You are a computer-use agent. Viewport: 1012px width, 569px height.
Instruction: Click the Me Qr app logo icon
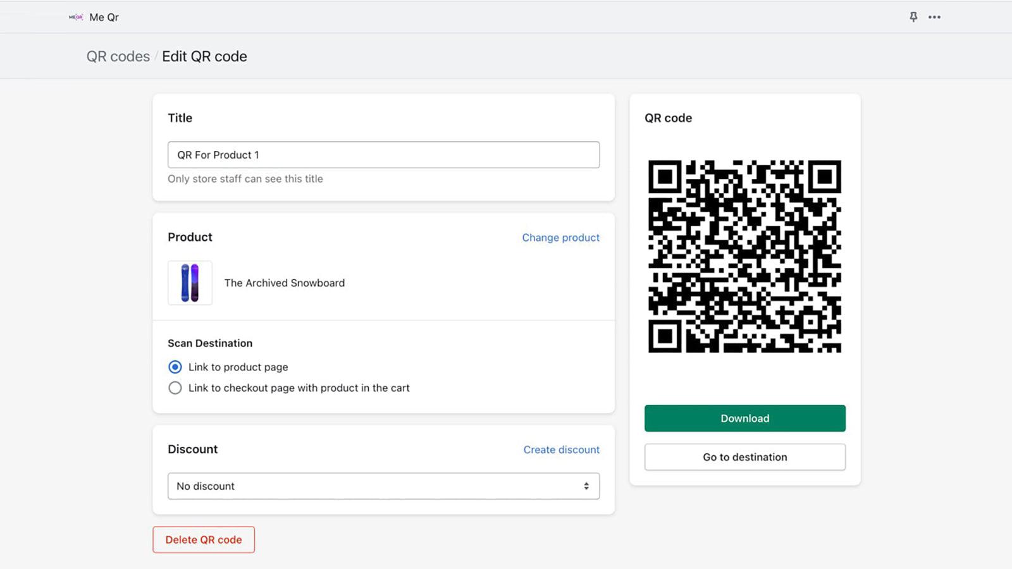point(75,17)
